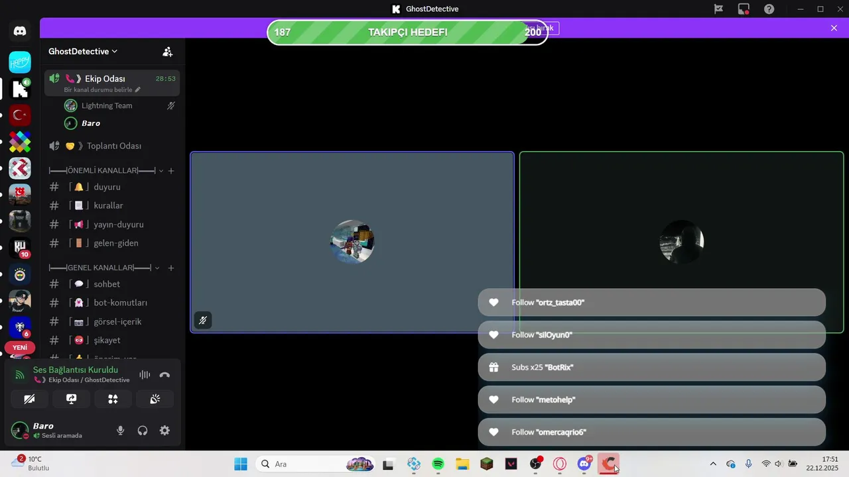Open the HAPPY server icon in sidebar
Viewport: 849px width, 477px height.
pyautogui.click(x=20, y=62)
